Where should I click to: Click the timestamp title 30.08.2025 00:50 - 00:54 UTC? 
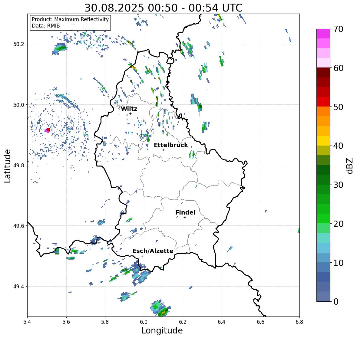coord(164,8)
